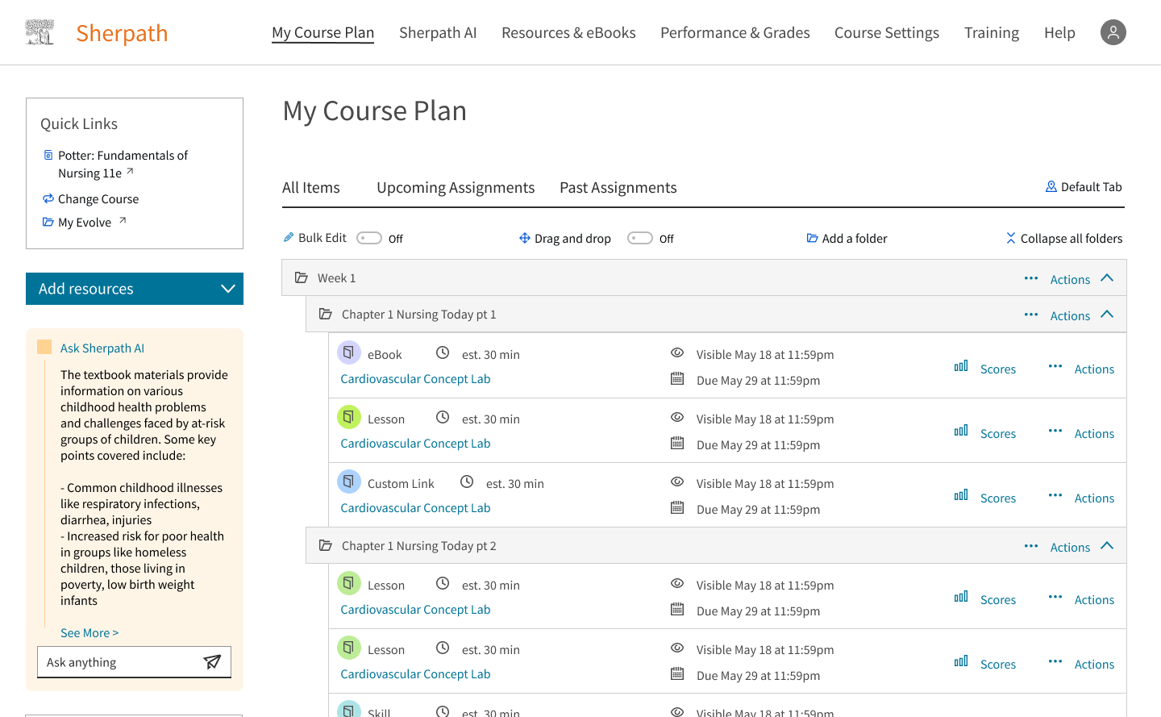Image resolution: width=1161 pixels, height=717 pixels.
Task: Open Actions menu for Chapter 1 pt 1 folder
Action: pos(1070,315)
